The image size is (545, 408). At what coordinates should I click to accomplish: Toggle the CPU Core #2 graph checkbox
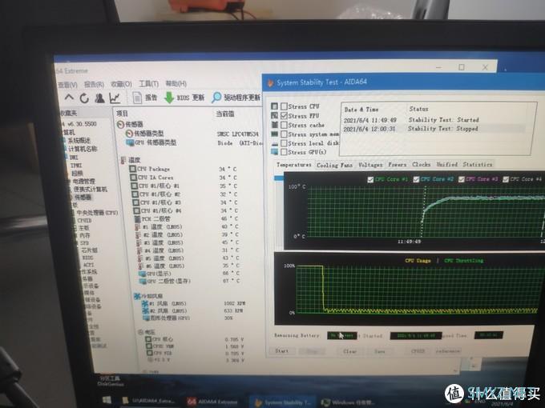[x=416, y=179]
